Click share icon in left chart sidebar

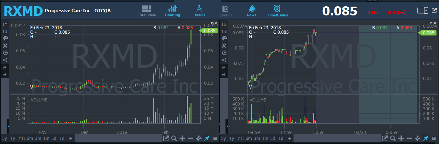tap(5, 60)
